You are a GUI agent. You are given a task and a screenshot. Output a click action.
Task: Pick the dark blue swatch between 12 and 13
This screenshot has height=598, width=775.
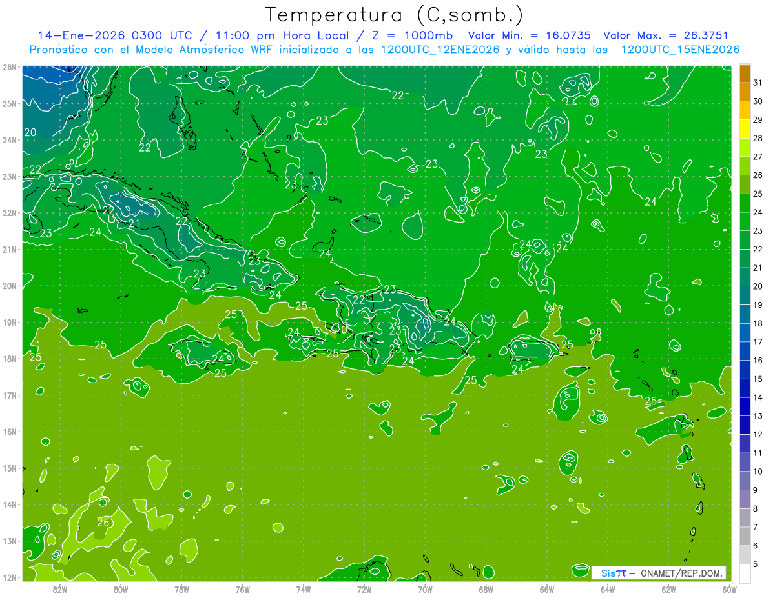point(745,425)
